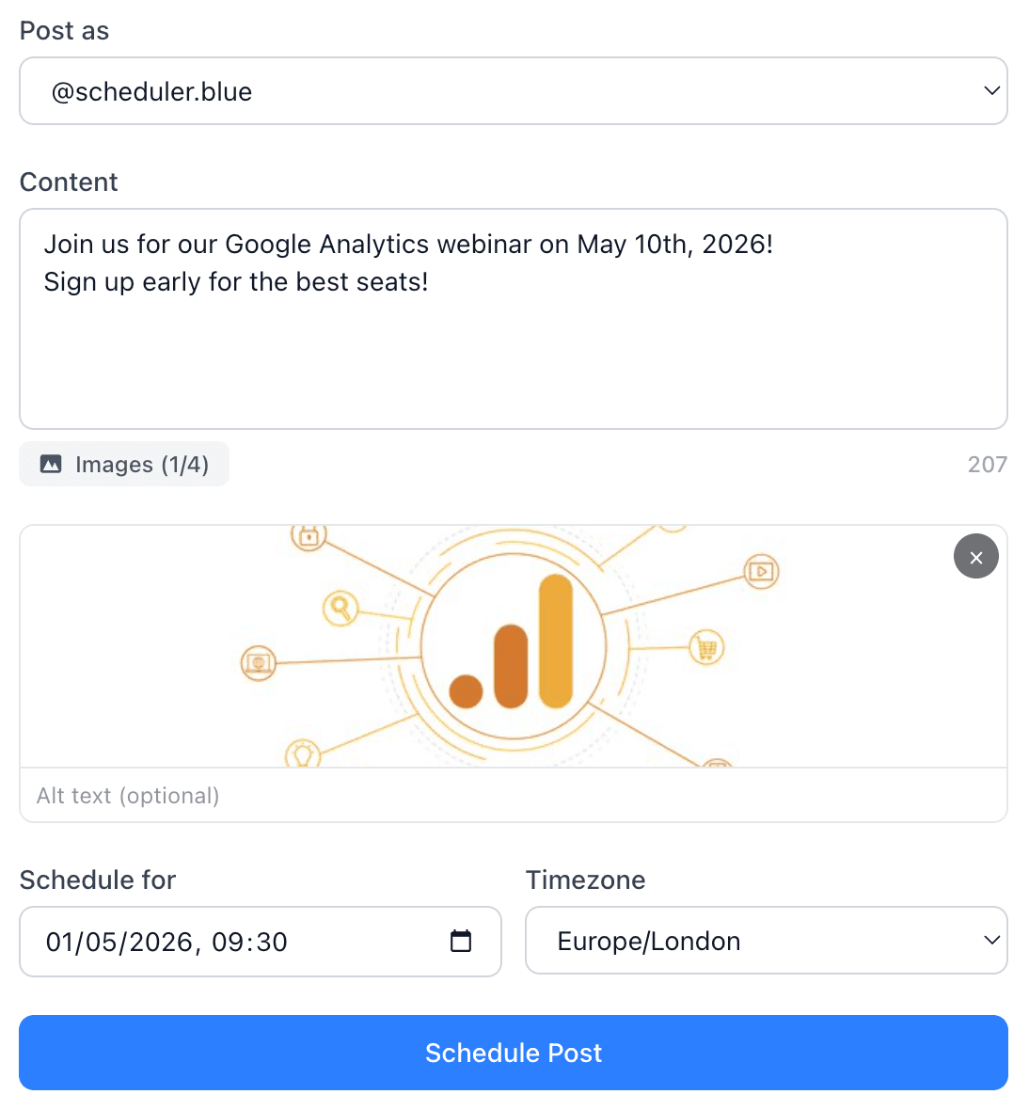Image resolution: width=1029 pixels, height=1110 pixels.
Task: Open the Europe/London timezone dropdown
Action: [767, 941]
